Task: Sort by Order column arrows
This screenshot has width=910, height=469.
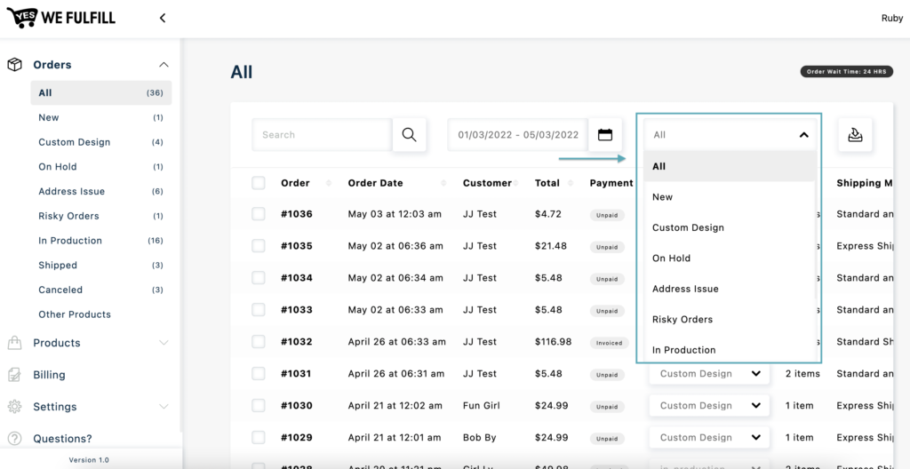Action: point(329,183)
